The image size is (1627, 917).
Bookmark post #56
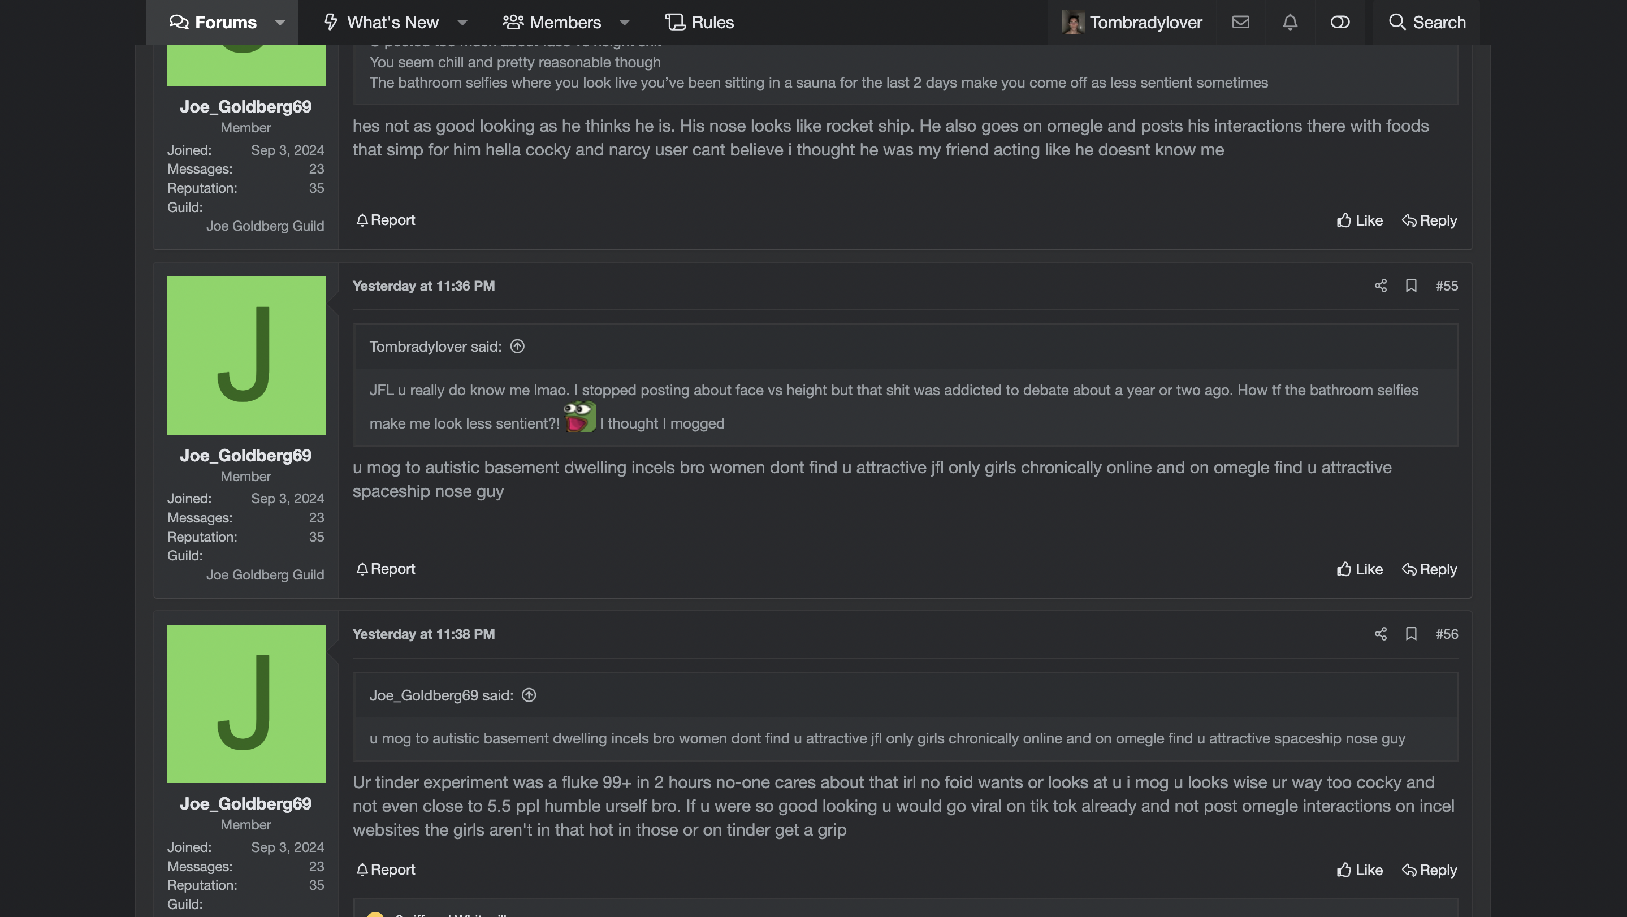click(x=1411, y=634)
